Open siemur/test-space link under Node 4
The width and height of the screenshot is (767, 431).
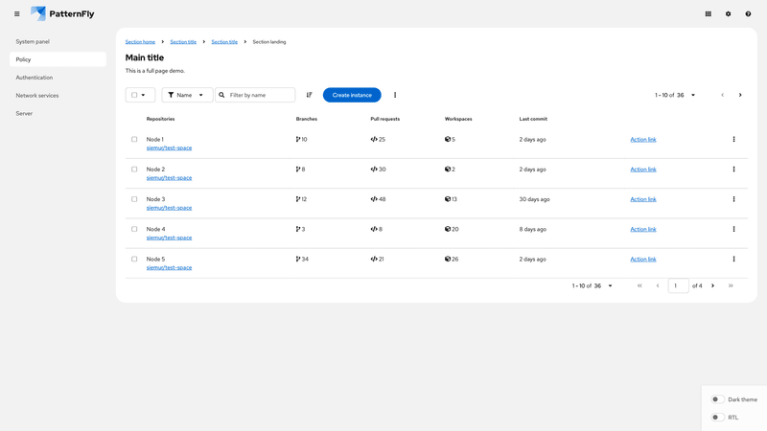(169, 238)
